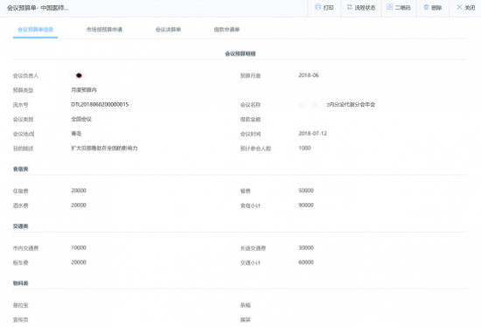
Task: Click the 借款金额 label
Action: (x=250, y=119)
